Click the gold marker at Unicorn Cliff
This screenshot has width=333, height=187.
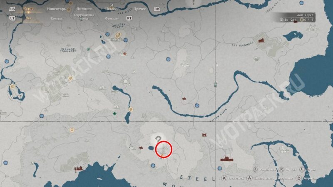[119, 37]
